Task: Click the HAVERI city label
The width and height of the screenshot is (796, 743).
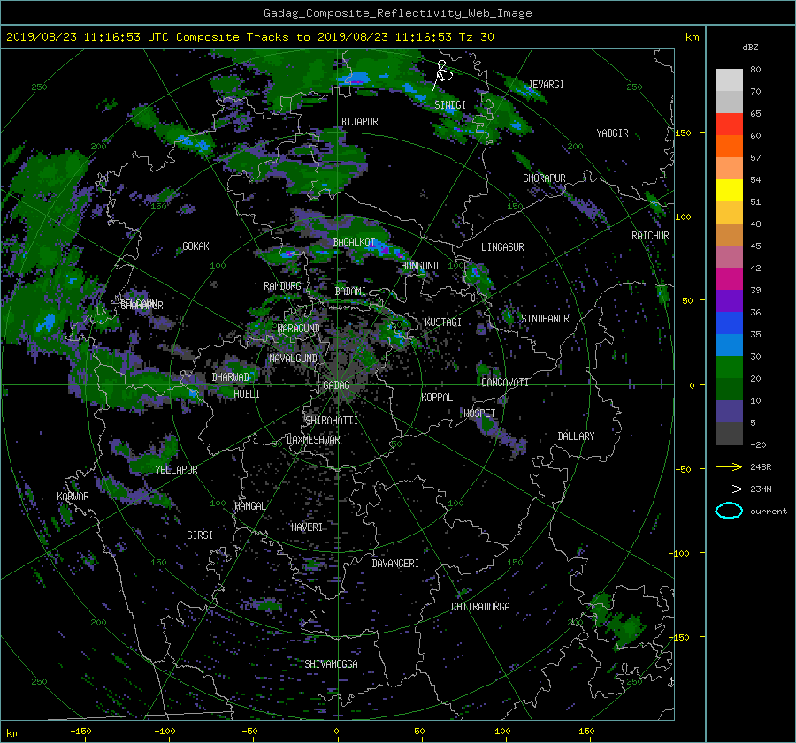Action: pos(307,527)
